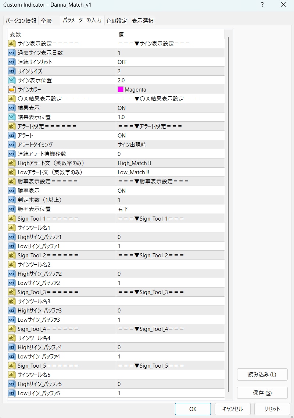The width and height of the screenshot is (294, 418).
Task: Click the color-type icon beside サインカラー
Action: pyautogui.click(x=11, y=90)
